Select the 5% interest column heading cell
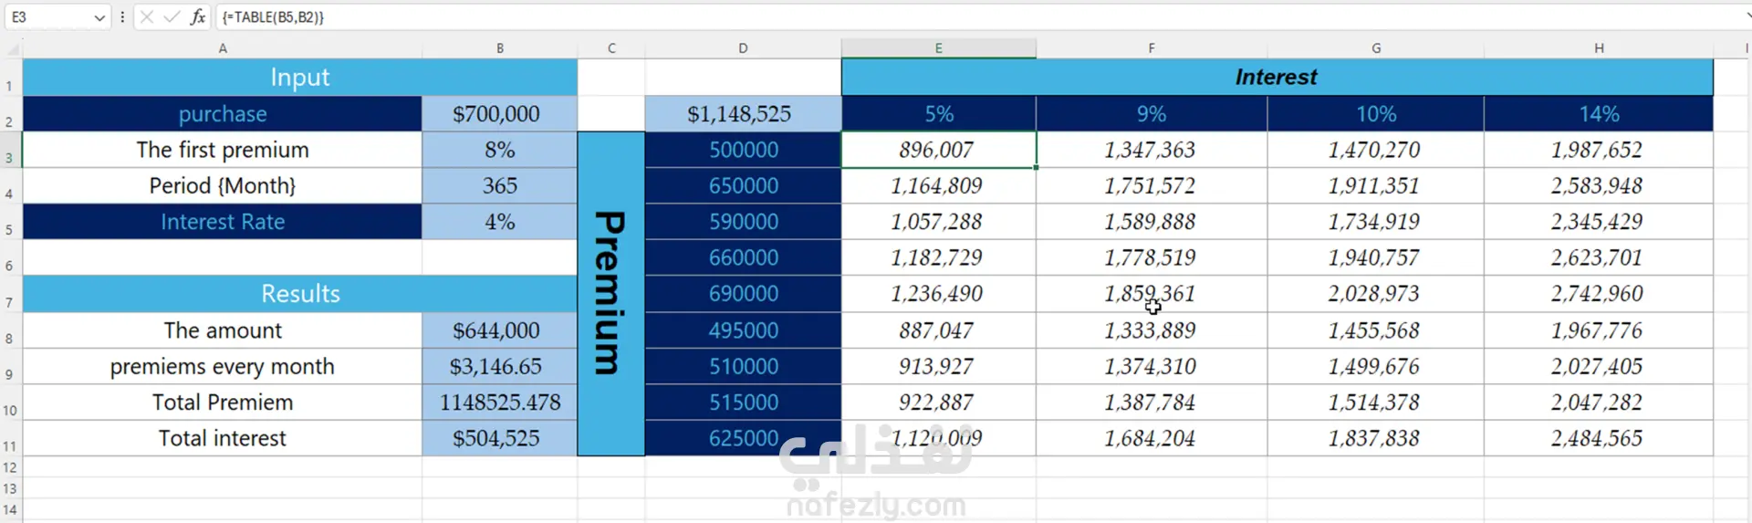 938,114
